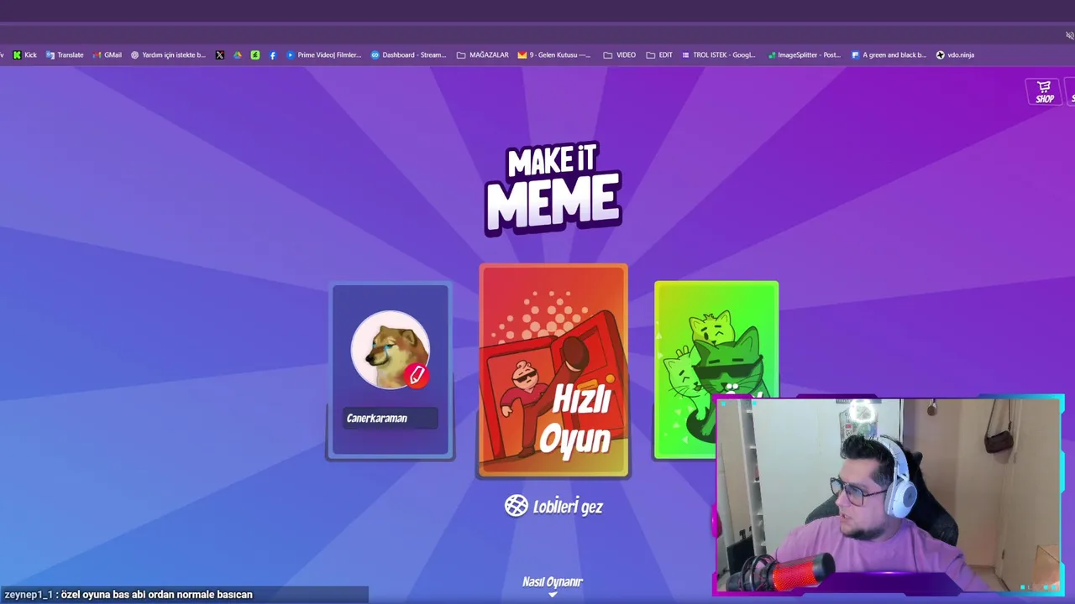The height and width of the screenshot is (604, 1075).
Task: Open the VIDEO bookmark folder
Action: click(620, 55)
